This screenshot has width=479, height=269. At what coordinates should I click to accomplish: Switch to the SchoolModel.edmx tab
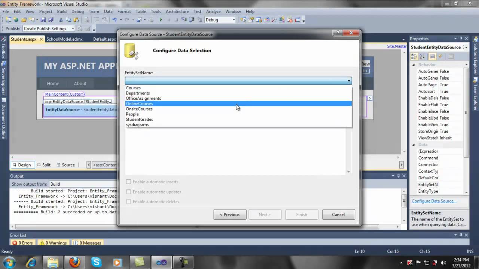point(64,39)
